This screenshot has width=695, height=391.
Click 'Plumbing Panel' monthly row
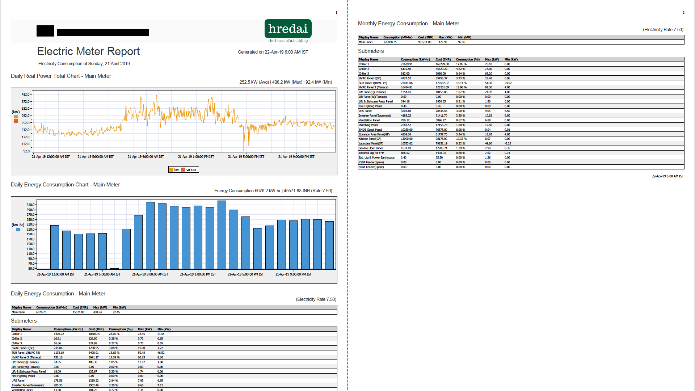pos(521,125)
